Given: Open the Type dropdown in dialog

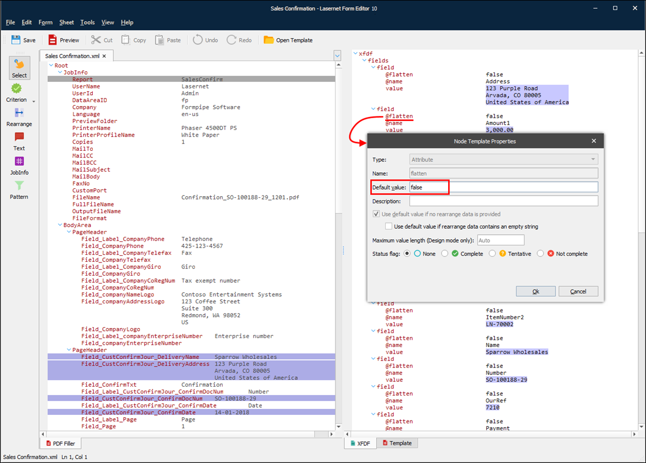Looking at the screenshot, I should pos(594,160).
